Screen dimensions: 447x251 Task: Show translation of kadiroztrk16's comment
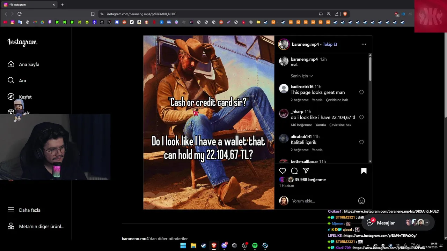(x=337, y=100)
